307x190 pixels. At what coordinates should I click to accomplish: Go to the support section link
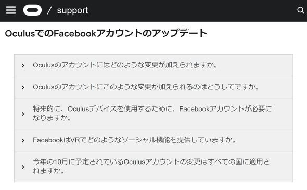coord(72,10)
